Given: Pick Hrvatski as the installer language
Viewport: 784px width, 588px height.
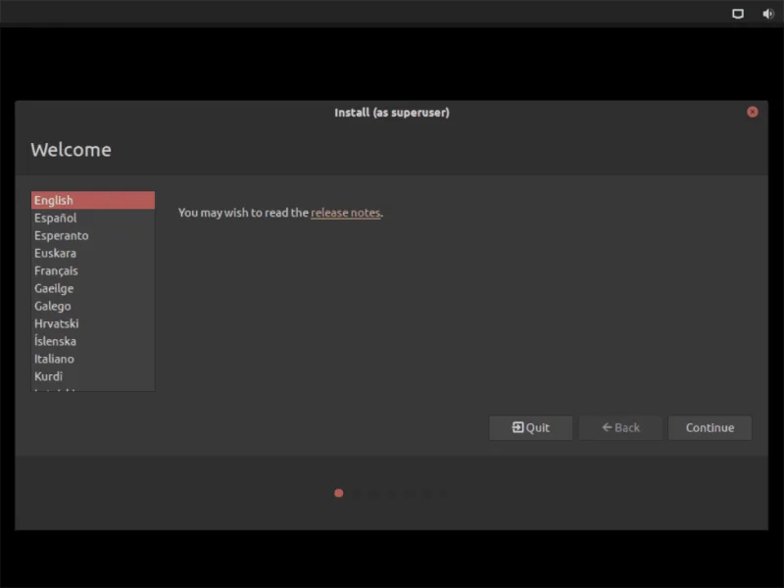Looking at the screenshot, I should (93, 323).
